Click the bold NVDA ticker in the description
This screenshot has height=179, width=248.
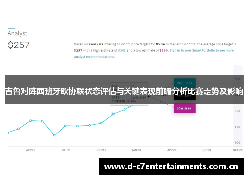pos(160,44)
